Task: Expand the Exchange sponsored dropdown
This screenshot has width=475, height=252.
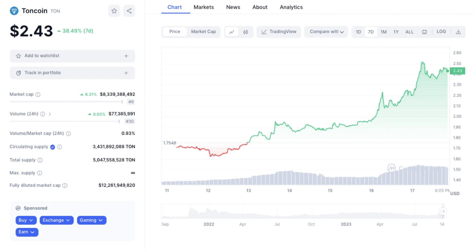Action: pos(56,220)
